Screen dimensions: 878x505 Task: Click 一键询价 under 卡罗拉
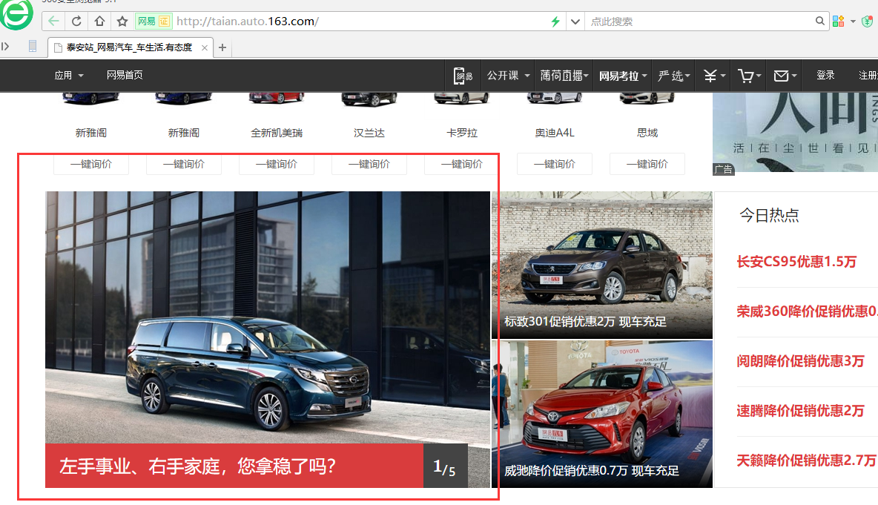[x=462, y=164]
